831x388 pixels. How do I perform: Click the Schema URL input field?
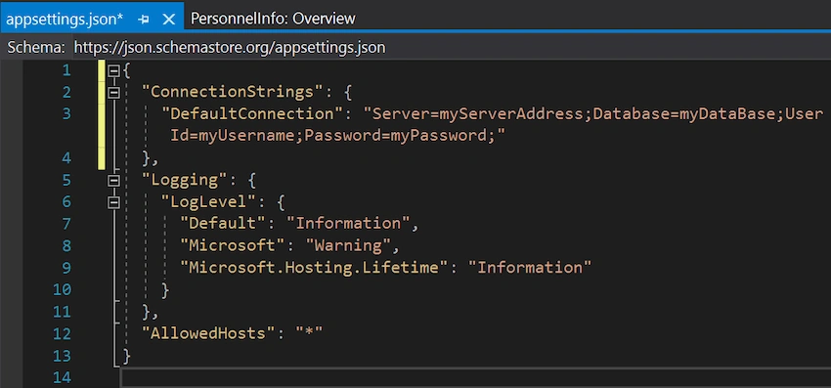click(451, 48)
